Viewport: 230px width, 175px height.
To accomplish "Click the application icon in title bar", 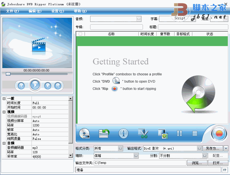I will tap(3, 4).
